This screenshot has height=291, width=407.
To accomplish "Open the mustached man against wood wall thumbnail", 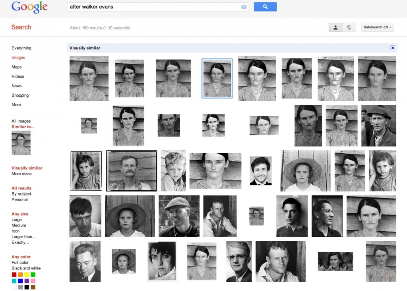I will coord(132,171).
